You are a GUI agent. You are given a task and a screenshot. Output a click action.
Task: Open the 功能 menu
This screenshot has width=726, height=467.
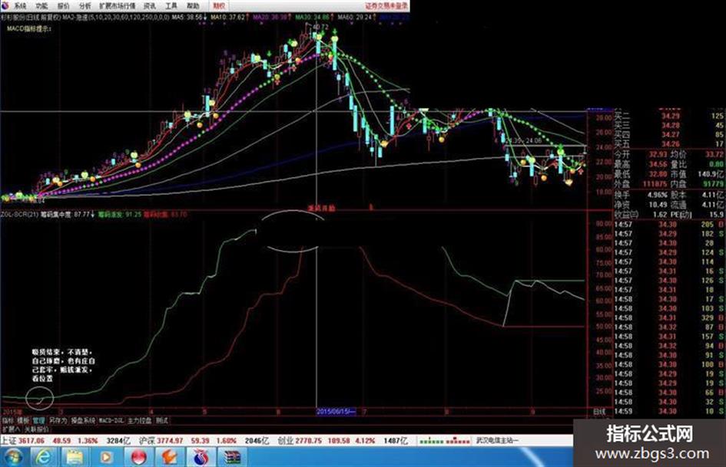tap(41, 6)
